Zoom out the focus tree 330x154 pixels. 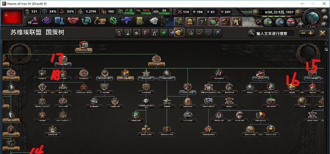tap(303, 33)
